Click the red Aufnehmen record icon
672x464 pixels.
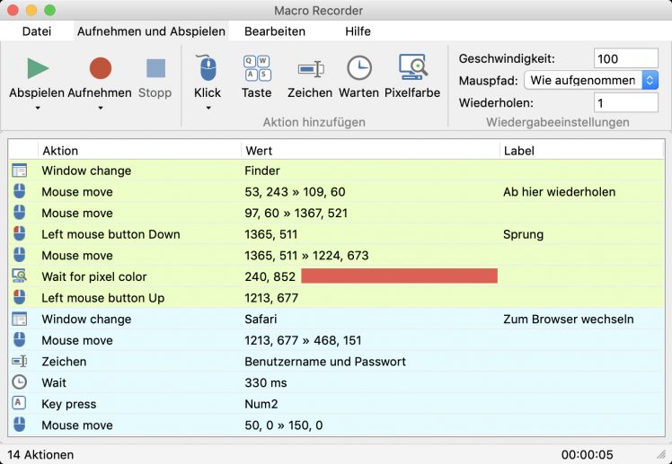coord(100,68)
